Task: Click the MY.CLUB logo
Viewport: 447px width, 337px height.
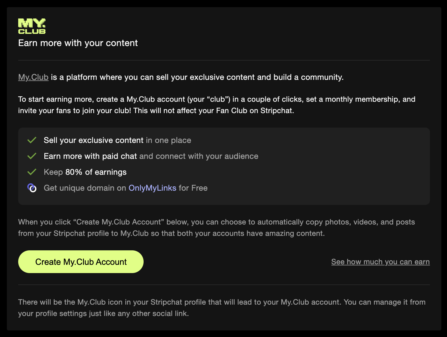Action: coord(32,26)
